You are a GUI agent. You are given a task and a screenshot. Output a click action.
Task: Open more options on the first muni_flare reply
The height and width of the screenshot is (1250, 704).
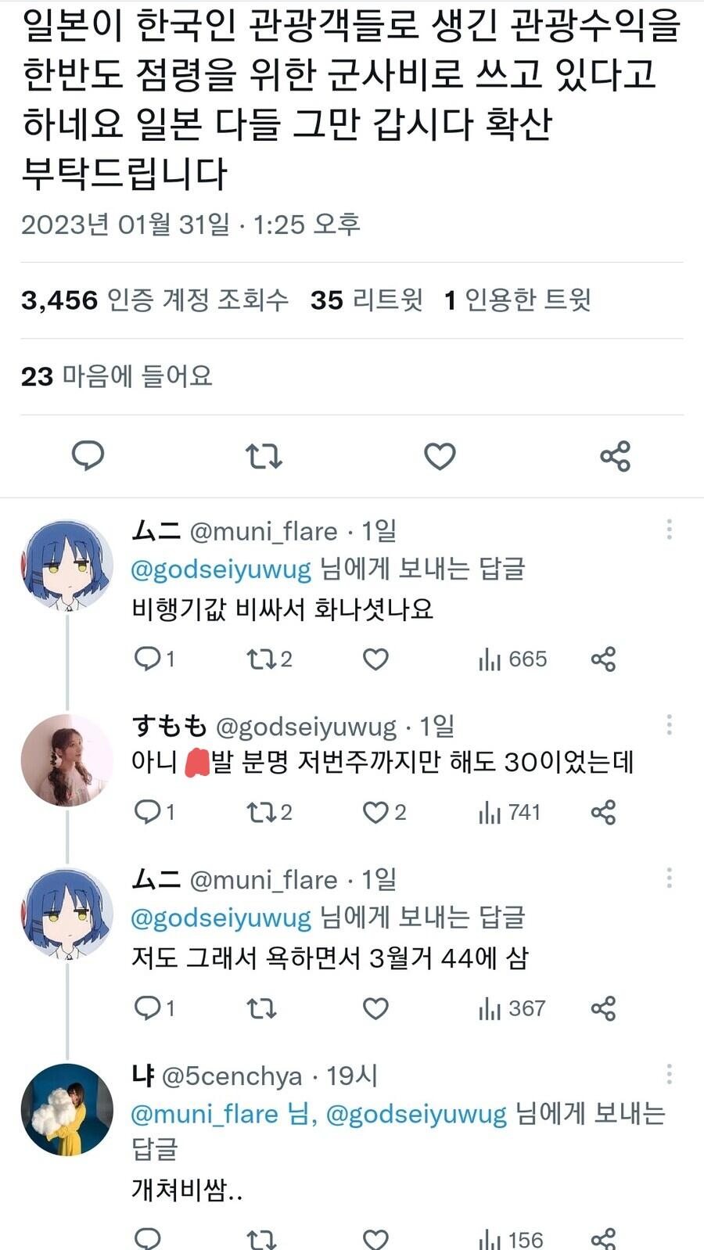pyautogui.click(x=669, y=530)
